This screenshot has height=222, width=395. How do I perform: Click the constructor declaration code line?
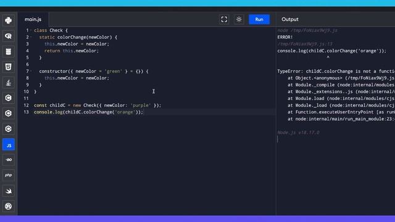(94, 72)
